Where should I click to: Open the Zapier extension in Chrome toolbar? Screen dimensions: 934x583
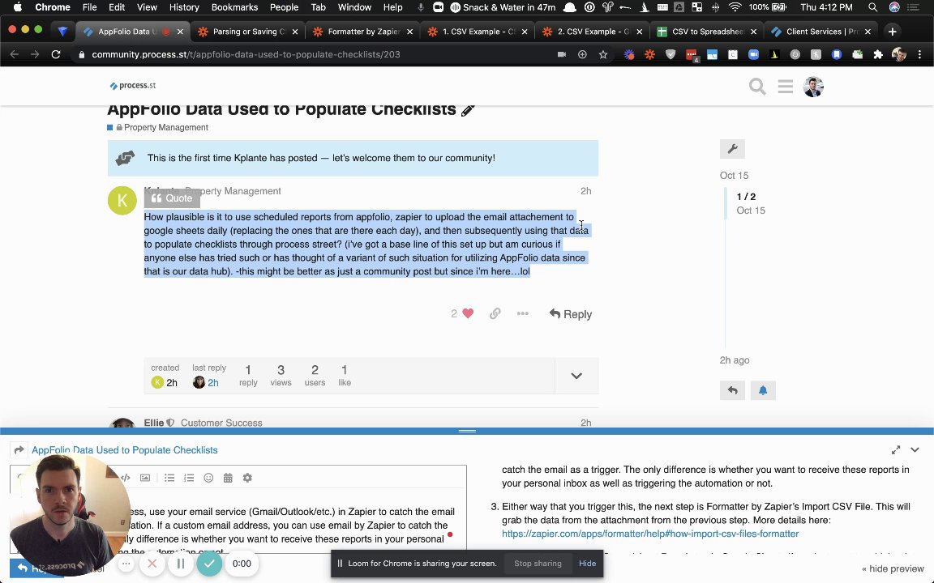[649, 54]
